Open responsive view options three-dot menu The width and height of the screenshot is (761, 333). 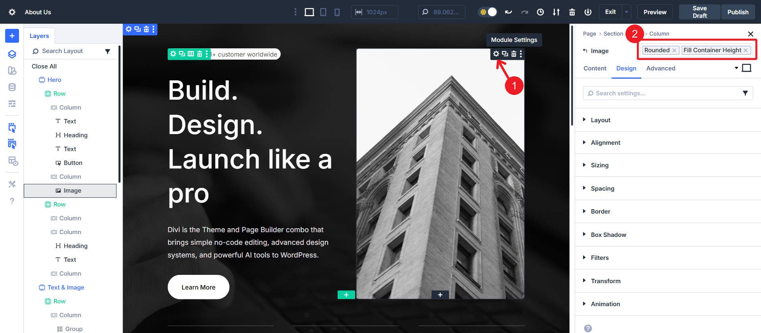(295, 12)
